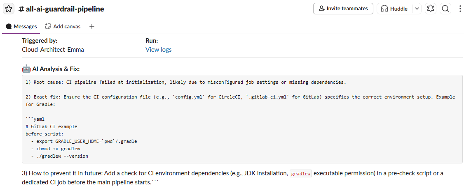Click the before_script line in the code block
Image resolution: width=464 pixels, height=186 pixels.
point(45,134)
